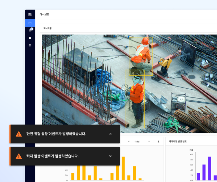
Task: Select the lower worker's detection box
Action: (x=135, y=99)
